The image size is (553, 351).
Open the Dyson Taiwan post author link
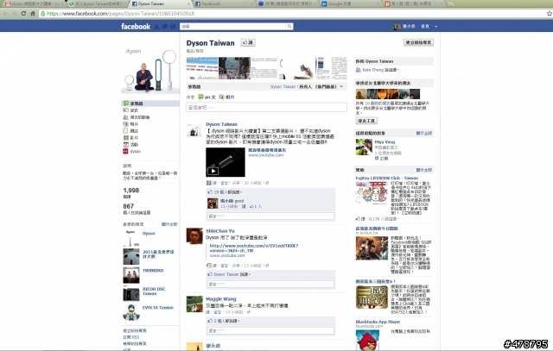click(221, 124)
